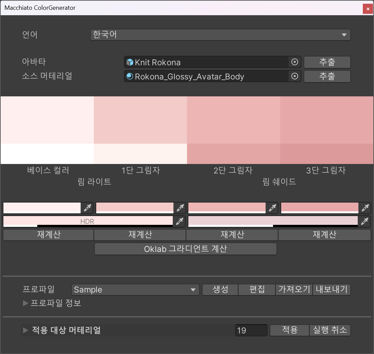Click 재계산 under the 3단 그림자 field
The width and height of the screenshot is (374, 354).
point(325,235)
